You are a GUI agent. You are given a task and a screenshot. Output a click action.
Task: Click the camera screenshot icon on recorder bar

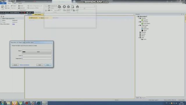(x=27, y=13)
